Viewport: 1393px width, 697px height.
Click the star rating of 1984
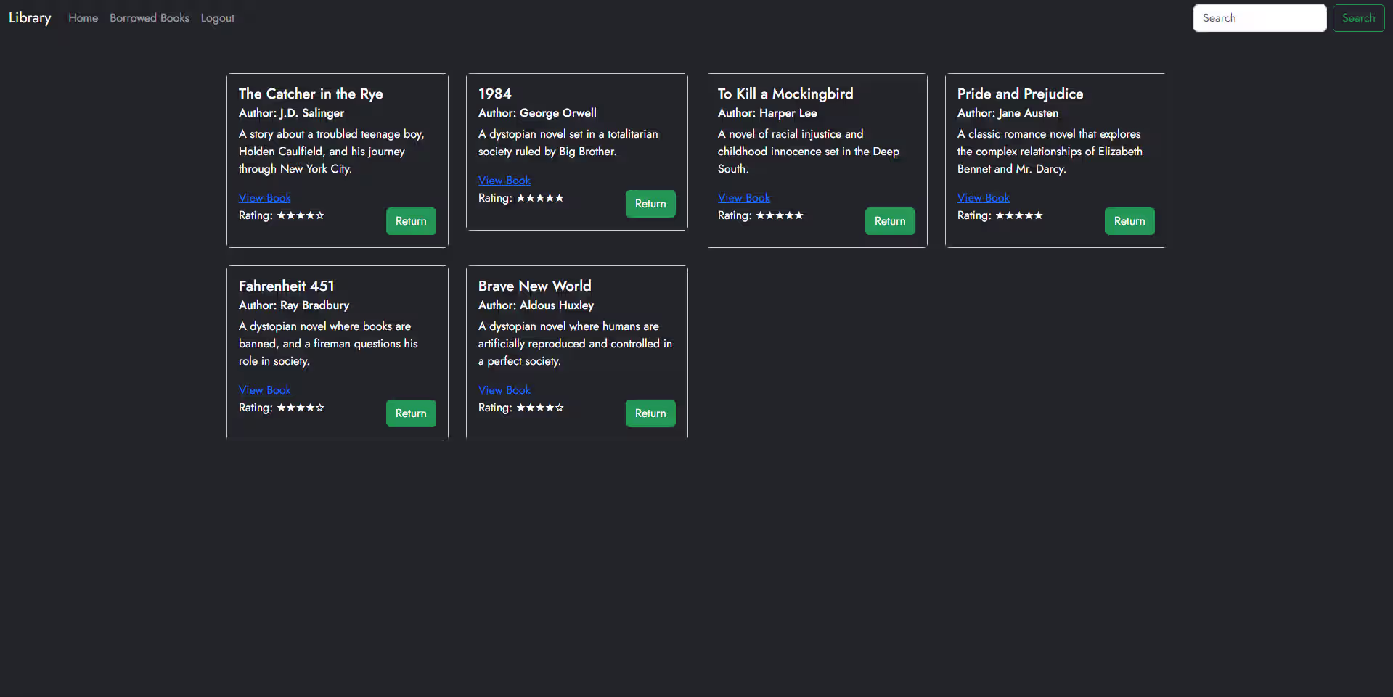tap(540, 198)
